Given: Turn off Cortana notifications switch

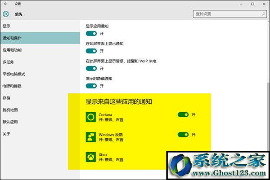Looking at the screenshot, I should [183, 114].
